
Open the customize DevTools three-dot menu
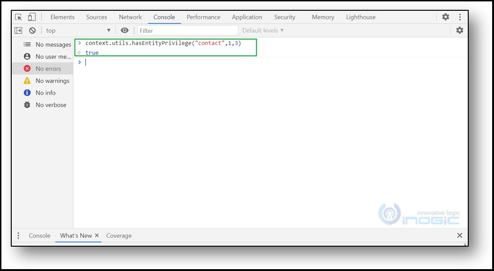(460, 17)
